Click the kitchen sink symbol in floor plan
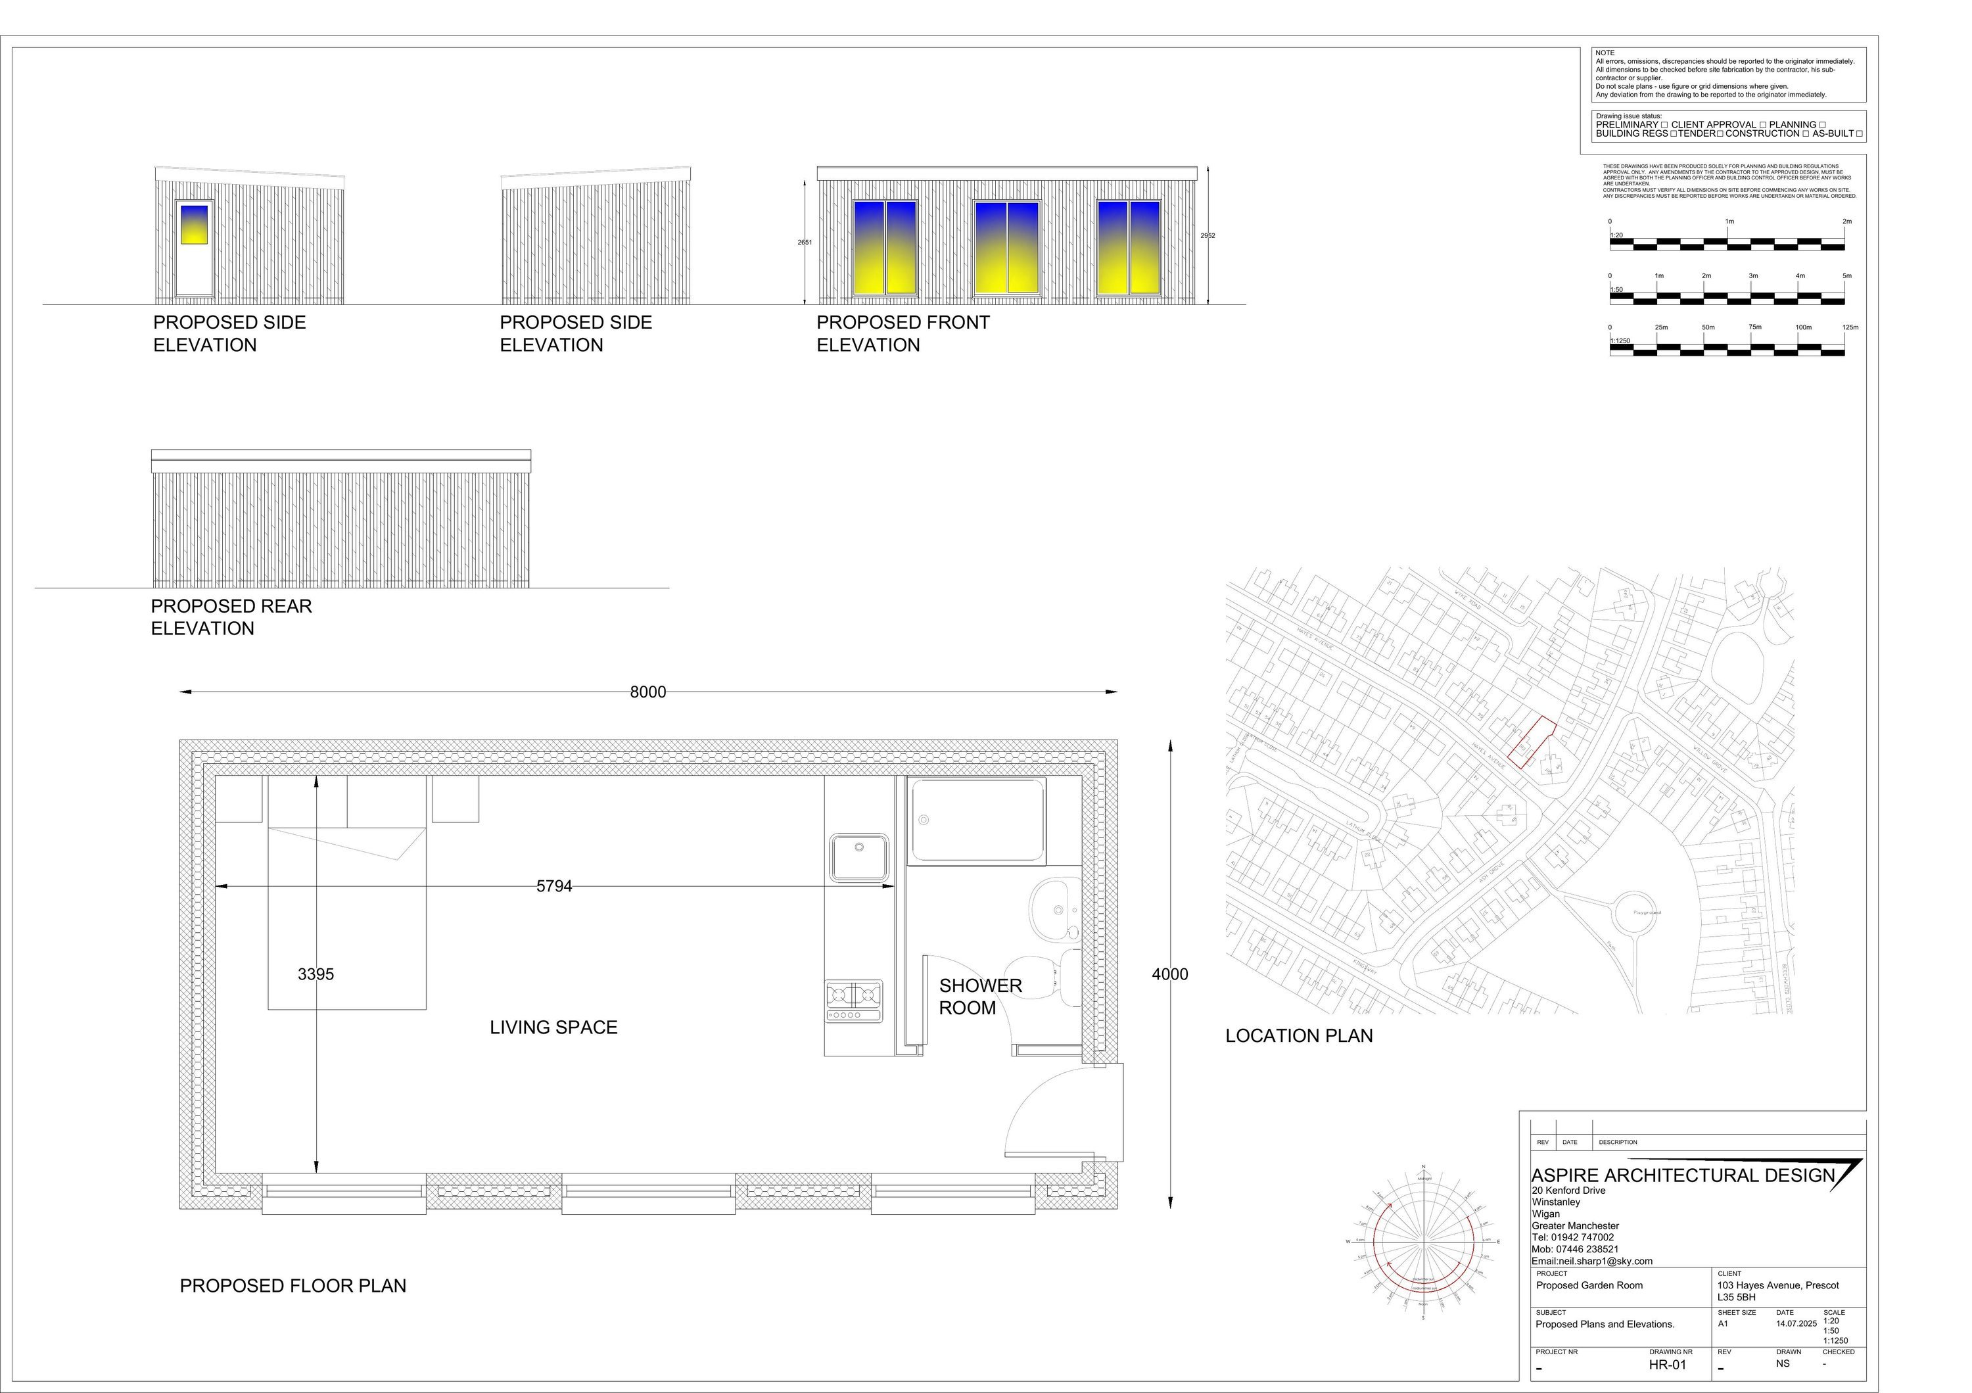 (x=859, y=857)
